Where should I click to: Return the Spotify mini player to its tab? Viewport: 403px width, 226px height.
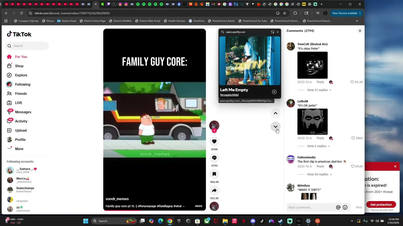tap(272, 32)
